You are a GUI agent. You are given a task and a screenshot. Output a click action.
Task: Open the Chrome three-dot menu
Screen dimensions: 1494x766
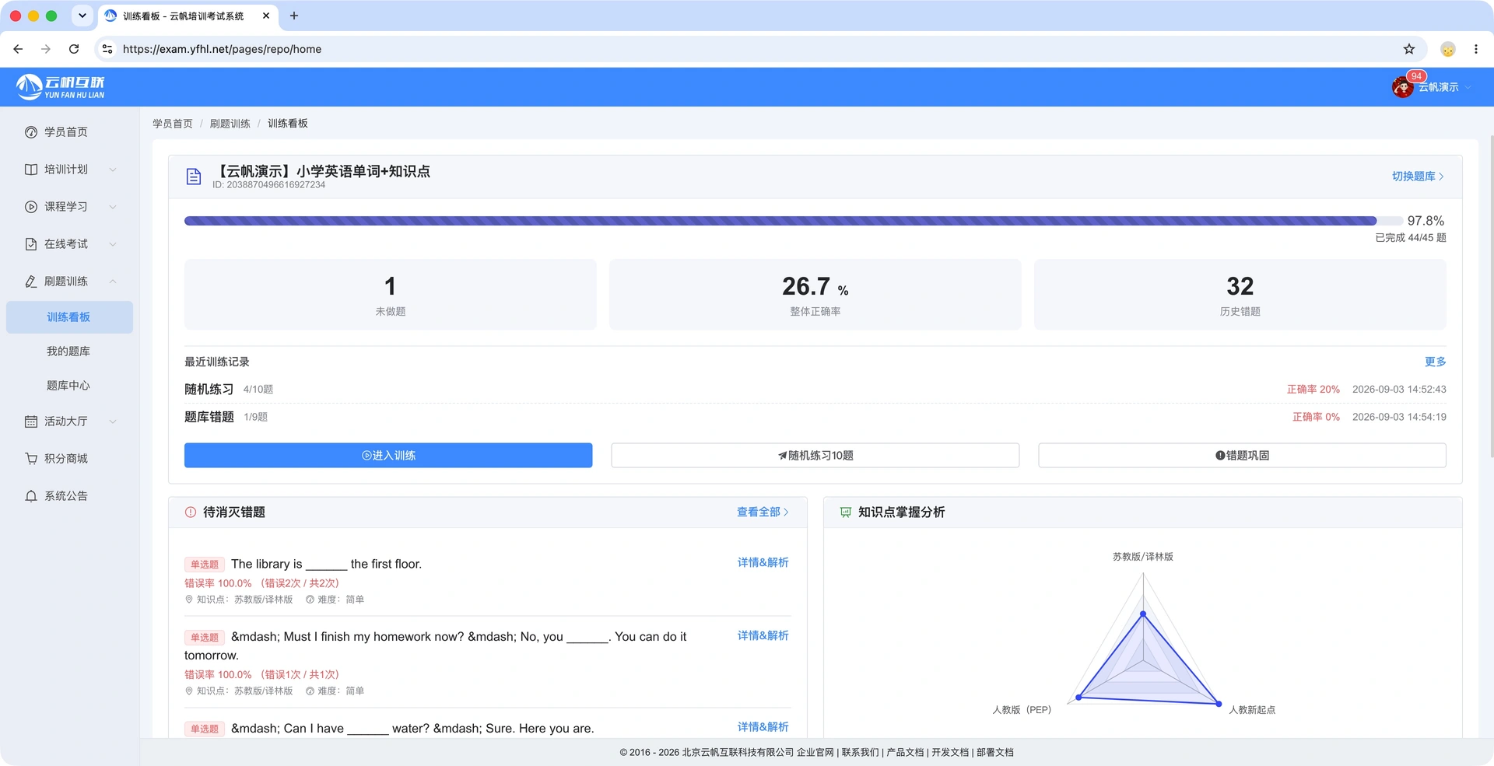1476,49
